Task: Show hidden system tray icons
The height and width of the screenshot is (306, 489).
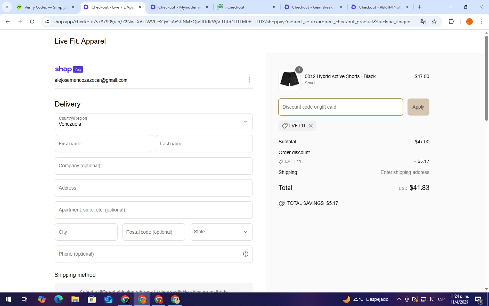Action: click(399, 299)
